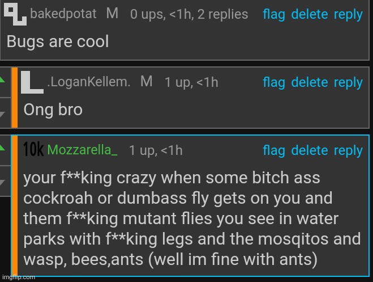Flag Mozzarella_'s long comment
The height and width of the screenshot is (282, 373).
pos(274,151)
